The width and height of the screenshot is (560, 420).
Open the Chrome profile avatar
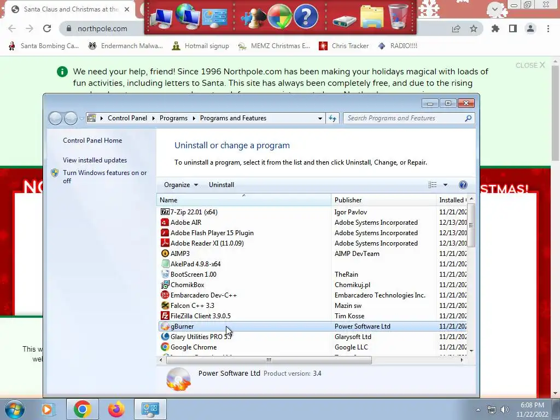530,28
